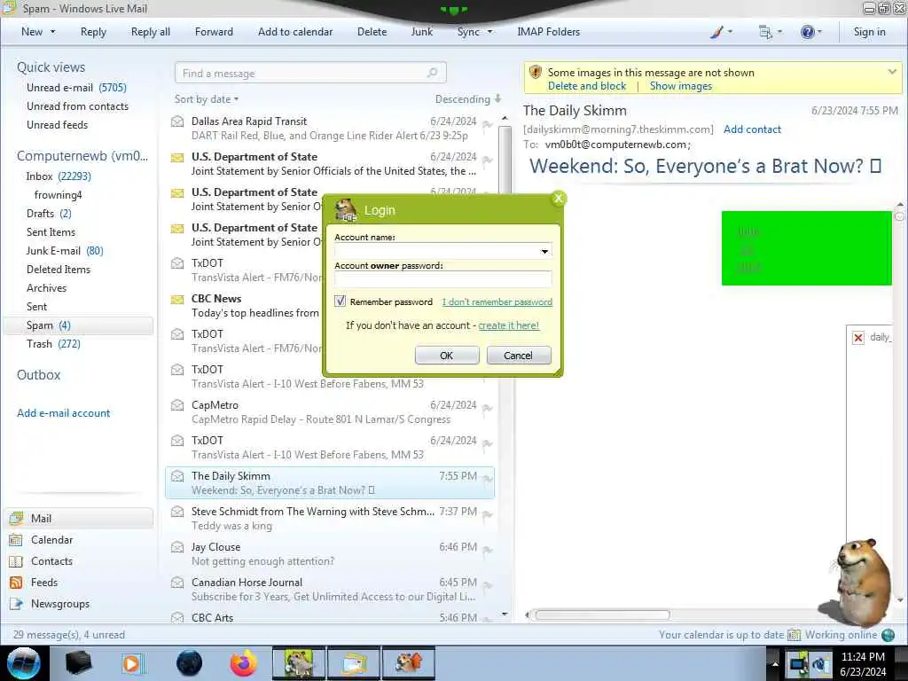Screen dimensions: 908x681
Task: Click the create it here! link
Action: coord(508,325)
